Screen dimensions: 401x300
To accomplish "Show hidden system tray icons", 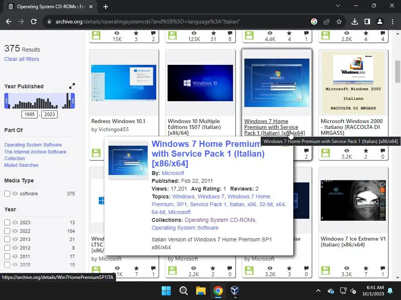I will 318,291.
